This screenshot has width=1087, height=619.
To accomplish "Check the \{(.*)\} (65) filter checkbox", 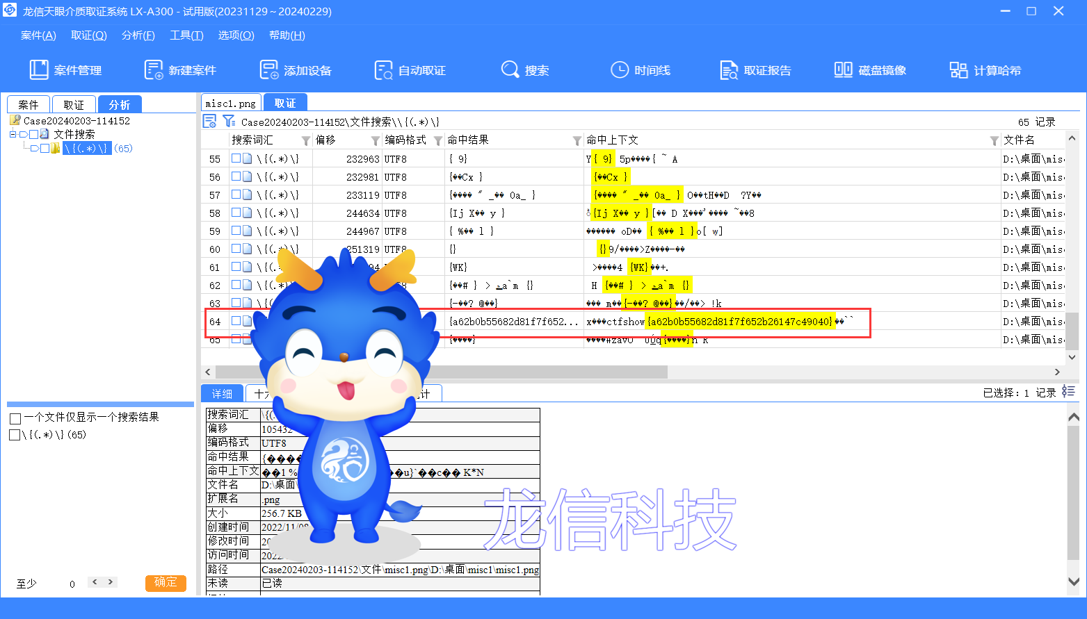I will pyautogui.click(x=15, y=435).
